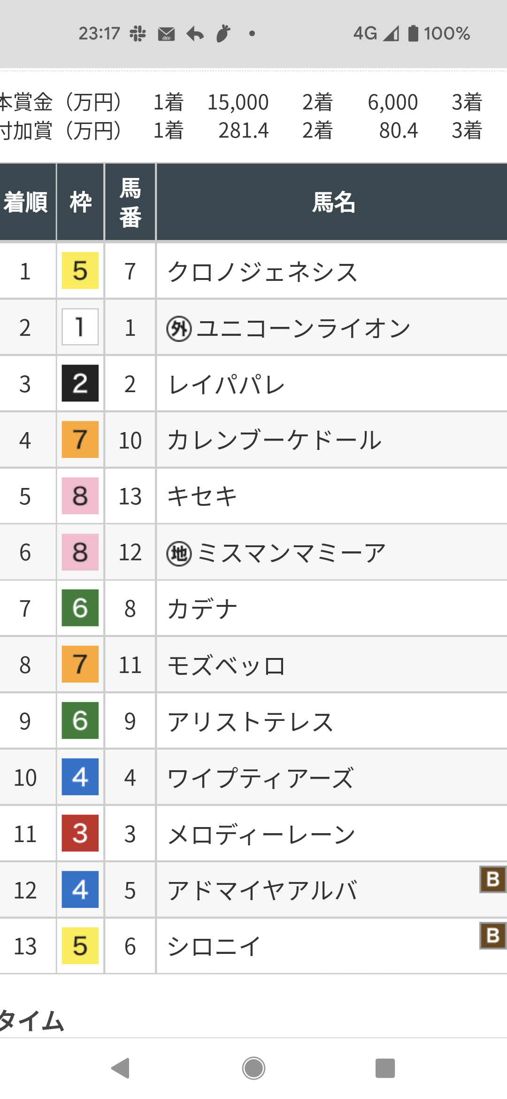Viewport: 507px width, 1099px height.
Task: Tap the 地 mark before ミスマンマミーア
Action: (179, 553)
